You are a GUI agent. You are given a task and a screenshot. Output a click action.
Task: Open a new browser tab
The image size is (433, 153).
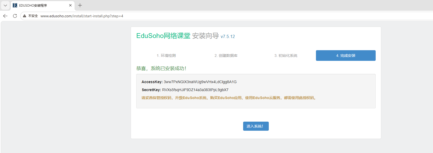click(80, 5)
